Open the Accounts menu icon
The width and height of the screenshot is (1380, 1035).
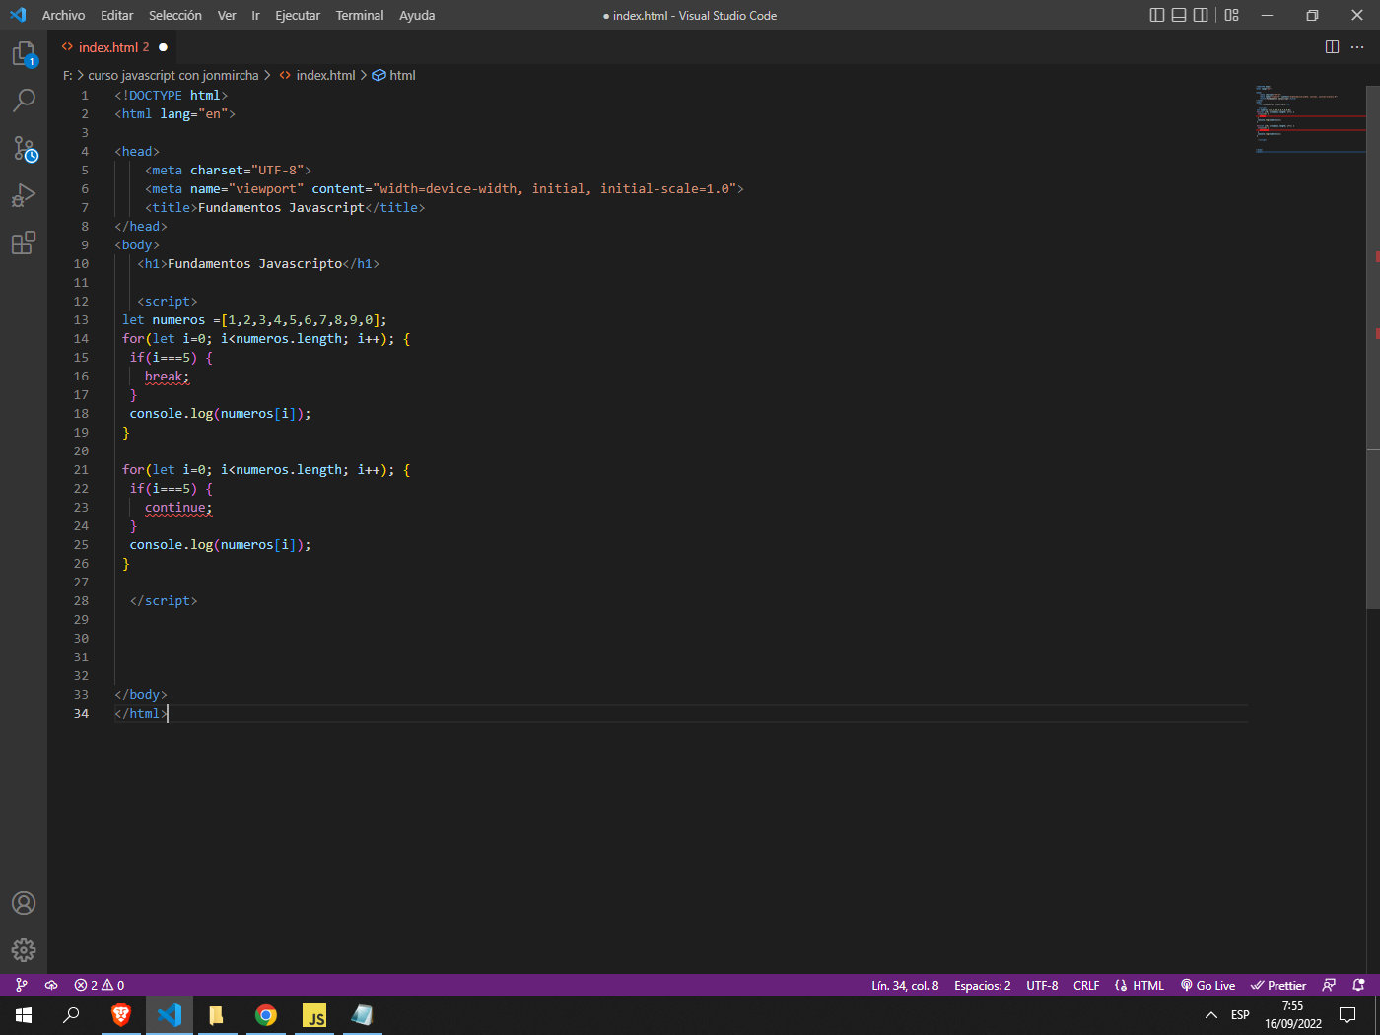tap(24, 903)
